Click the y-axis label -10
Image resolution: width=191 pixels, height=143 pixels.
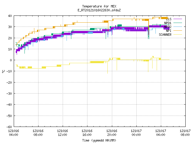click(x=9, y=71)
